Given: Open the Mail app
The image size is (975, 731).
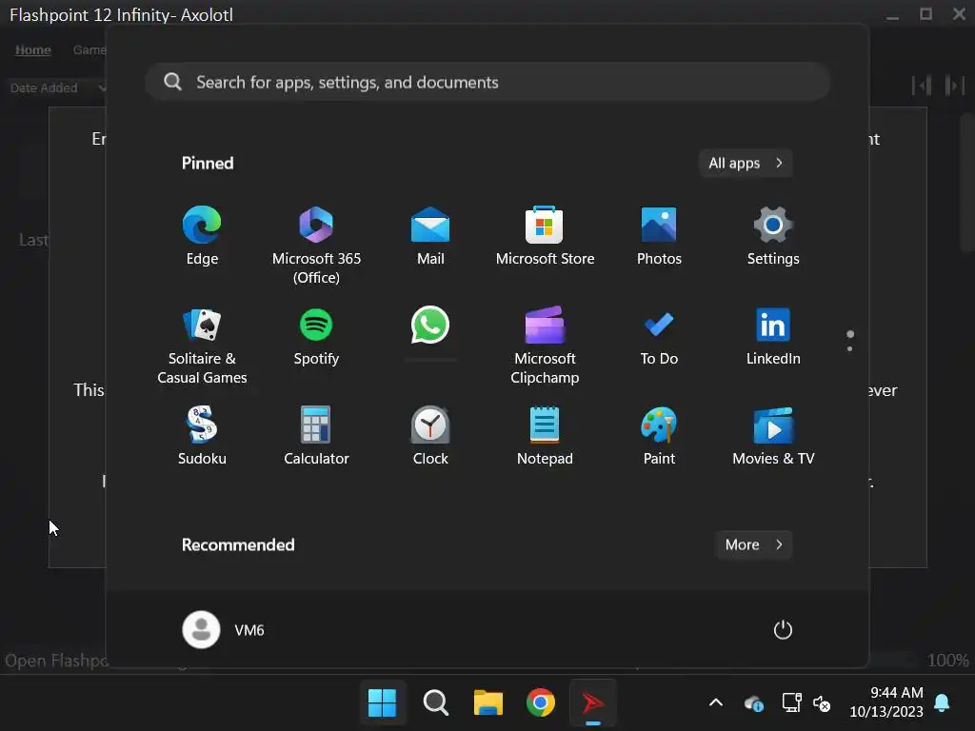Looking at the screenshot, I should (x=430, y=236).
